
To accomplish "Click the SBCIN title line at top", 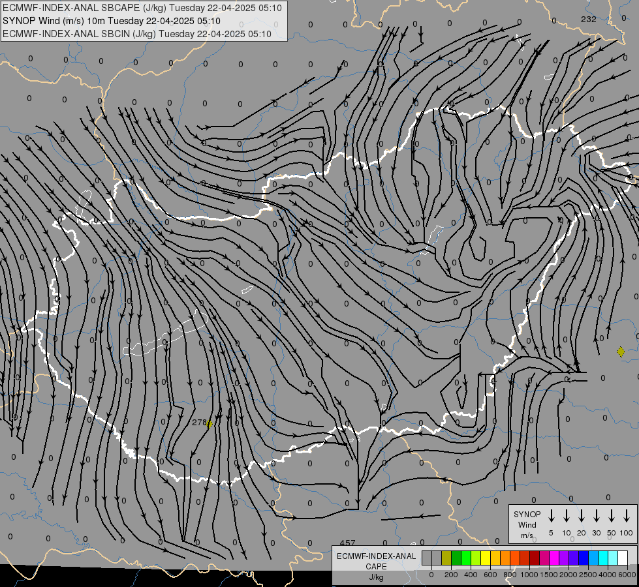I will 137,34.
